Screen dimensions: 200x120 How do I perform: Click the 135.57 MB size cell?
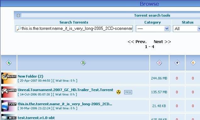[x=159, y=92]
